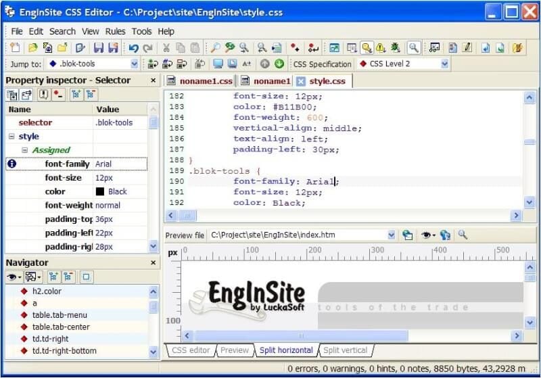Click the selector .blok-tools value
Screen dimensions: 541x378
pos(120,122)
